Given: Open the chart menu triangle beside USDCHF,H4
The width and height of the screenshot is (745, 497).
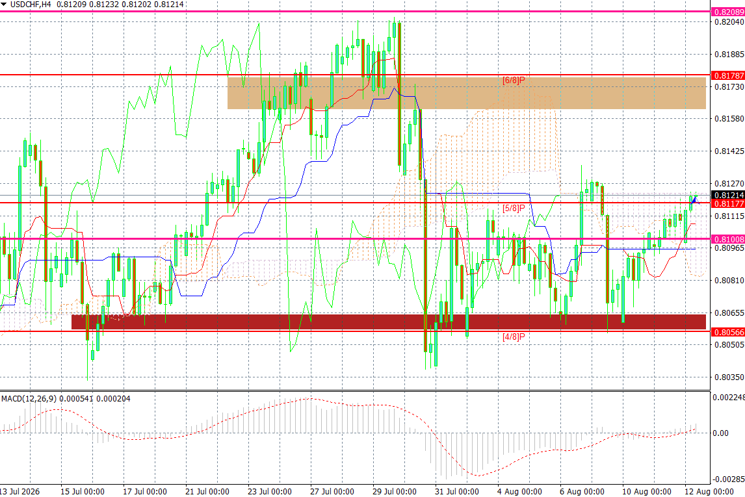Looking at the screenshot, I should pos(4,5).
